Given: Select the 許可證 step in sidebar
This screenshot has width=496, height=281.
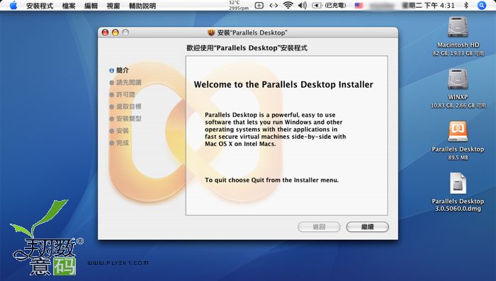Looking at the screenshot, I should 122,95.
